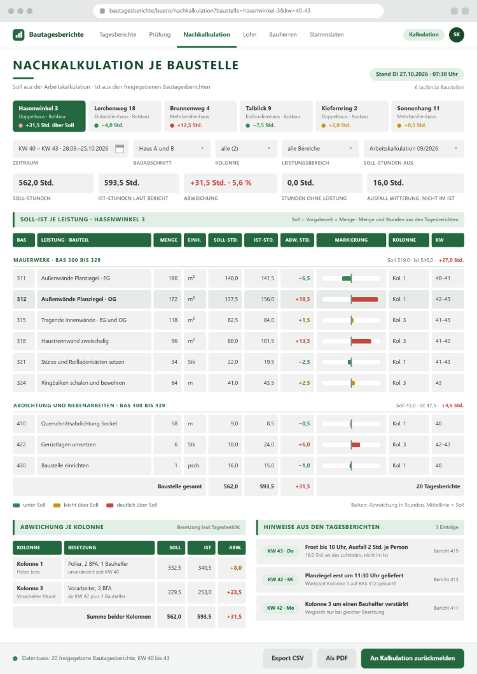Sort by the Ist-Std. column header
This screenshot has height=674, width=477.
click(x=261, y=240)
